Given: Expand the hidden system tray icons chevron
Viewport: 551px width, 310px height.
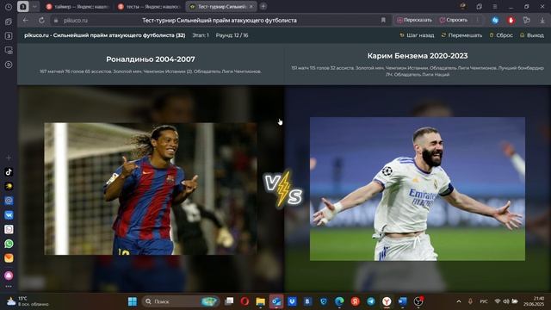Looking at the screenshot, I should coord(459,301).
